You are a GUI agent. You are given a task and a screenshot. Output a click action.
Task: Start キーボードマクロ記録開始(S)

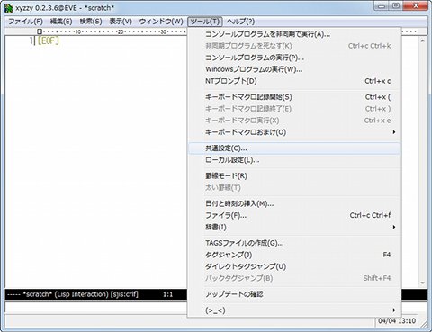click(x=294, y=97)
